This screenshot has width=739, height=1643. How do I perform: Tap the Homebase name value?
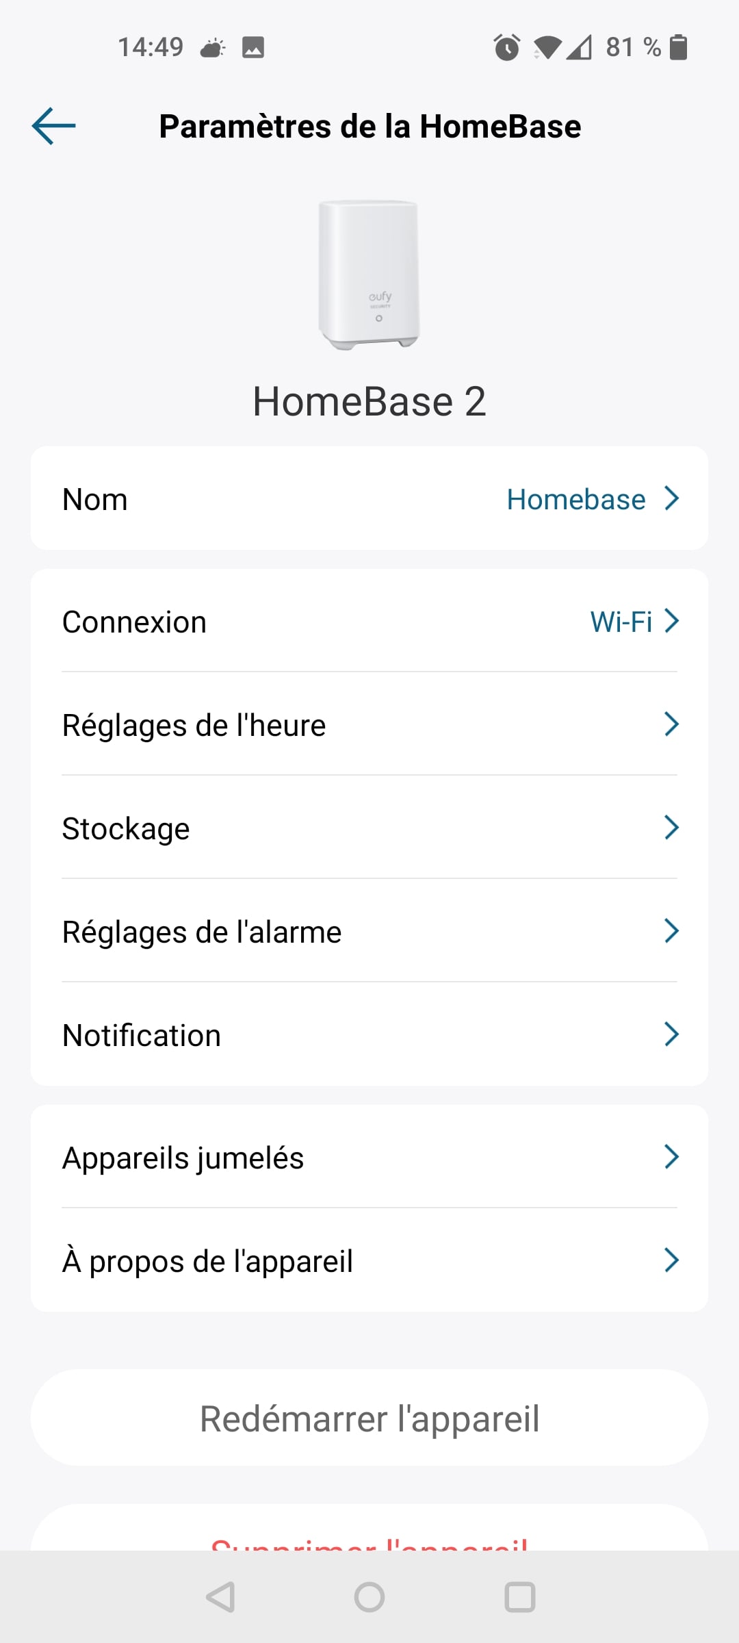575,499
